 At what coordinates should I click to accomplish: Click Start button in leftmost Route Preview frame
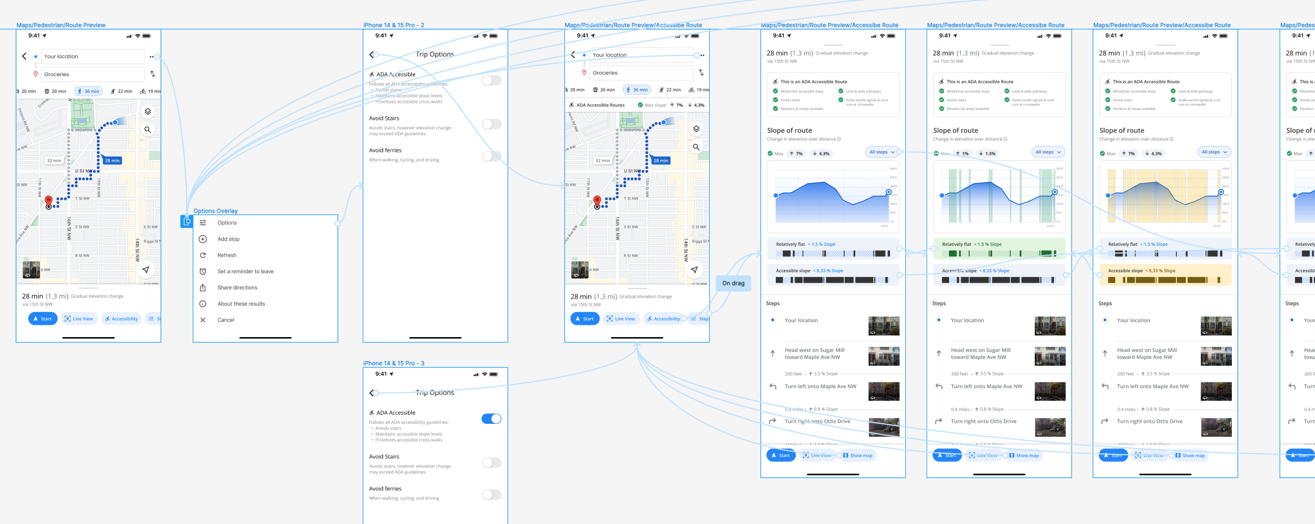[x=43, y=319]
